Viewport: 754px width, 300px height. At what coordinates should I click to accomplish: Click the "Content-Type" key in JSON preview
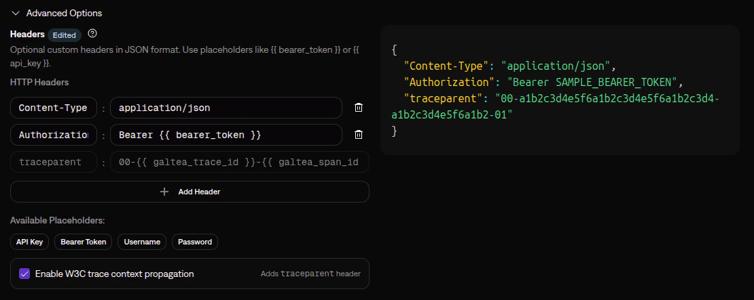pos(446,66)
